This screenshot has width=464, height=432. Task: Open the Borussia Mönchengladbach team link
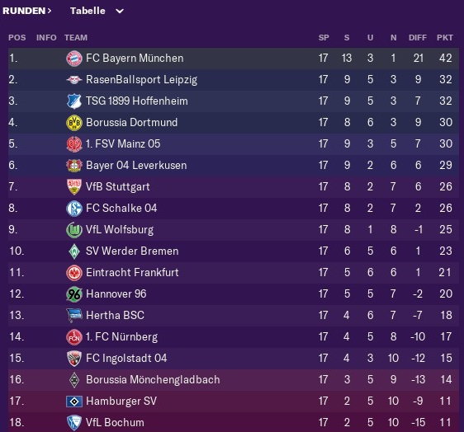coord(153,380)
